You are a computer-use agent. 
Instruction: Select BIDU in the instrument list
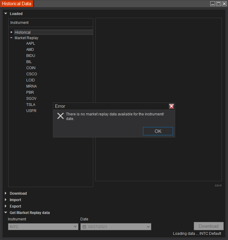coord(31,56)
